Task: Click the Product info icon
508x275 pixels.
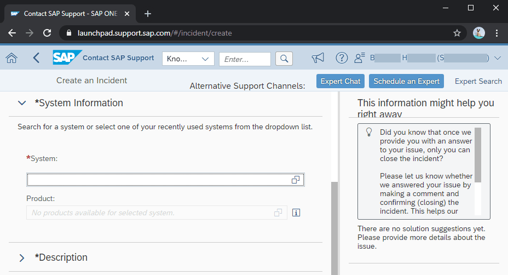Action: [x=296, y=213]
